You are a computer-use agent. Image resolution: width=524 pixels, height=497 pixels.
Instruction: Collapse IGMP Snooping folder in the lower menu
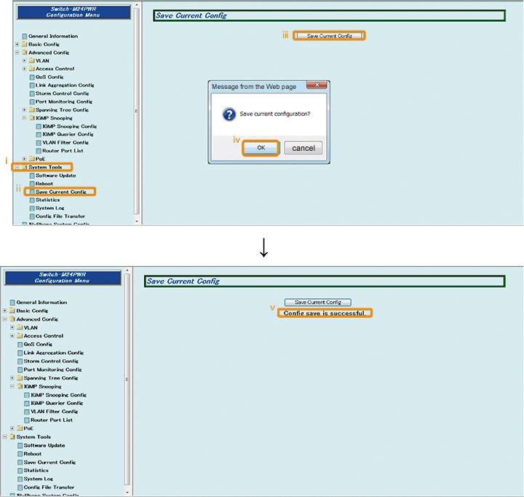coord(12,386)
